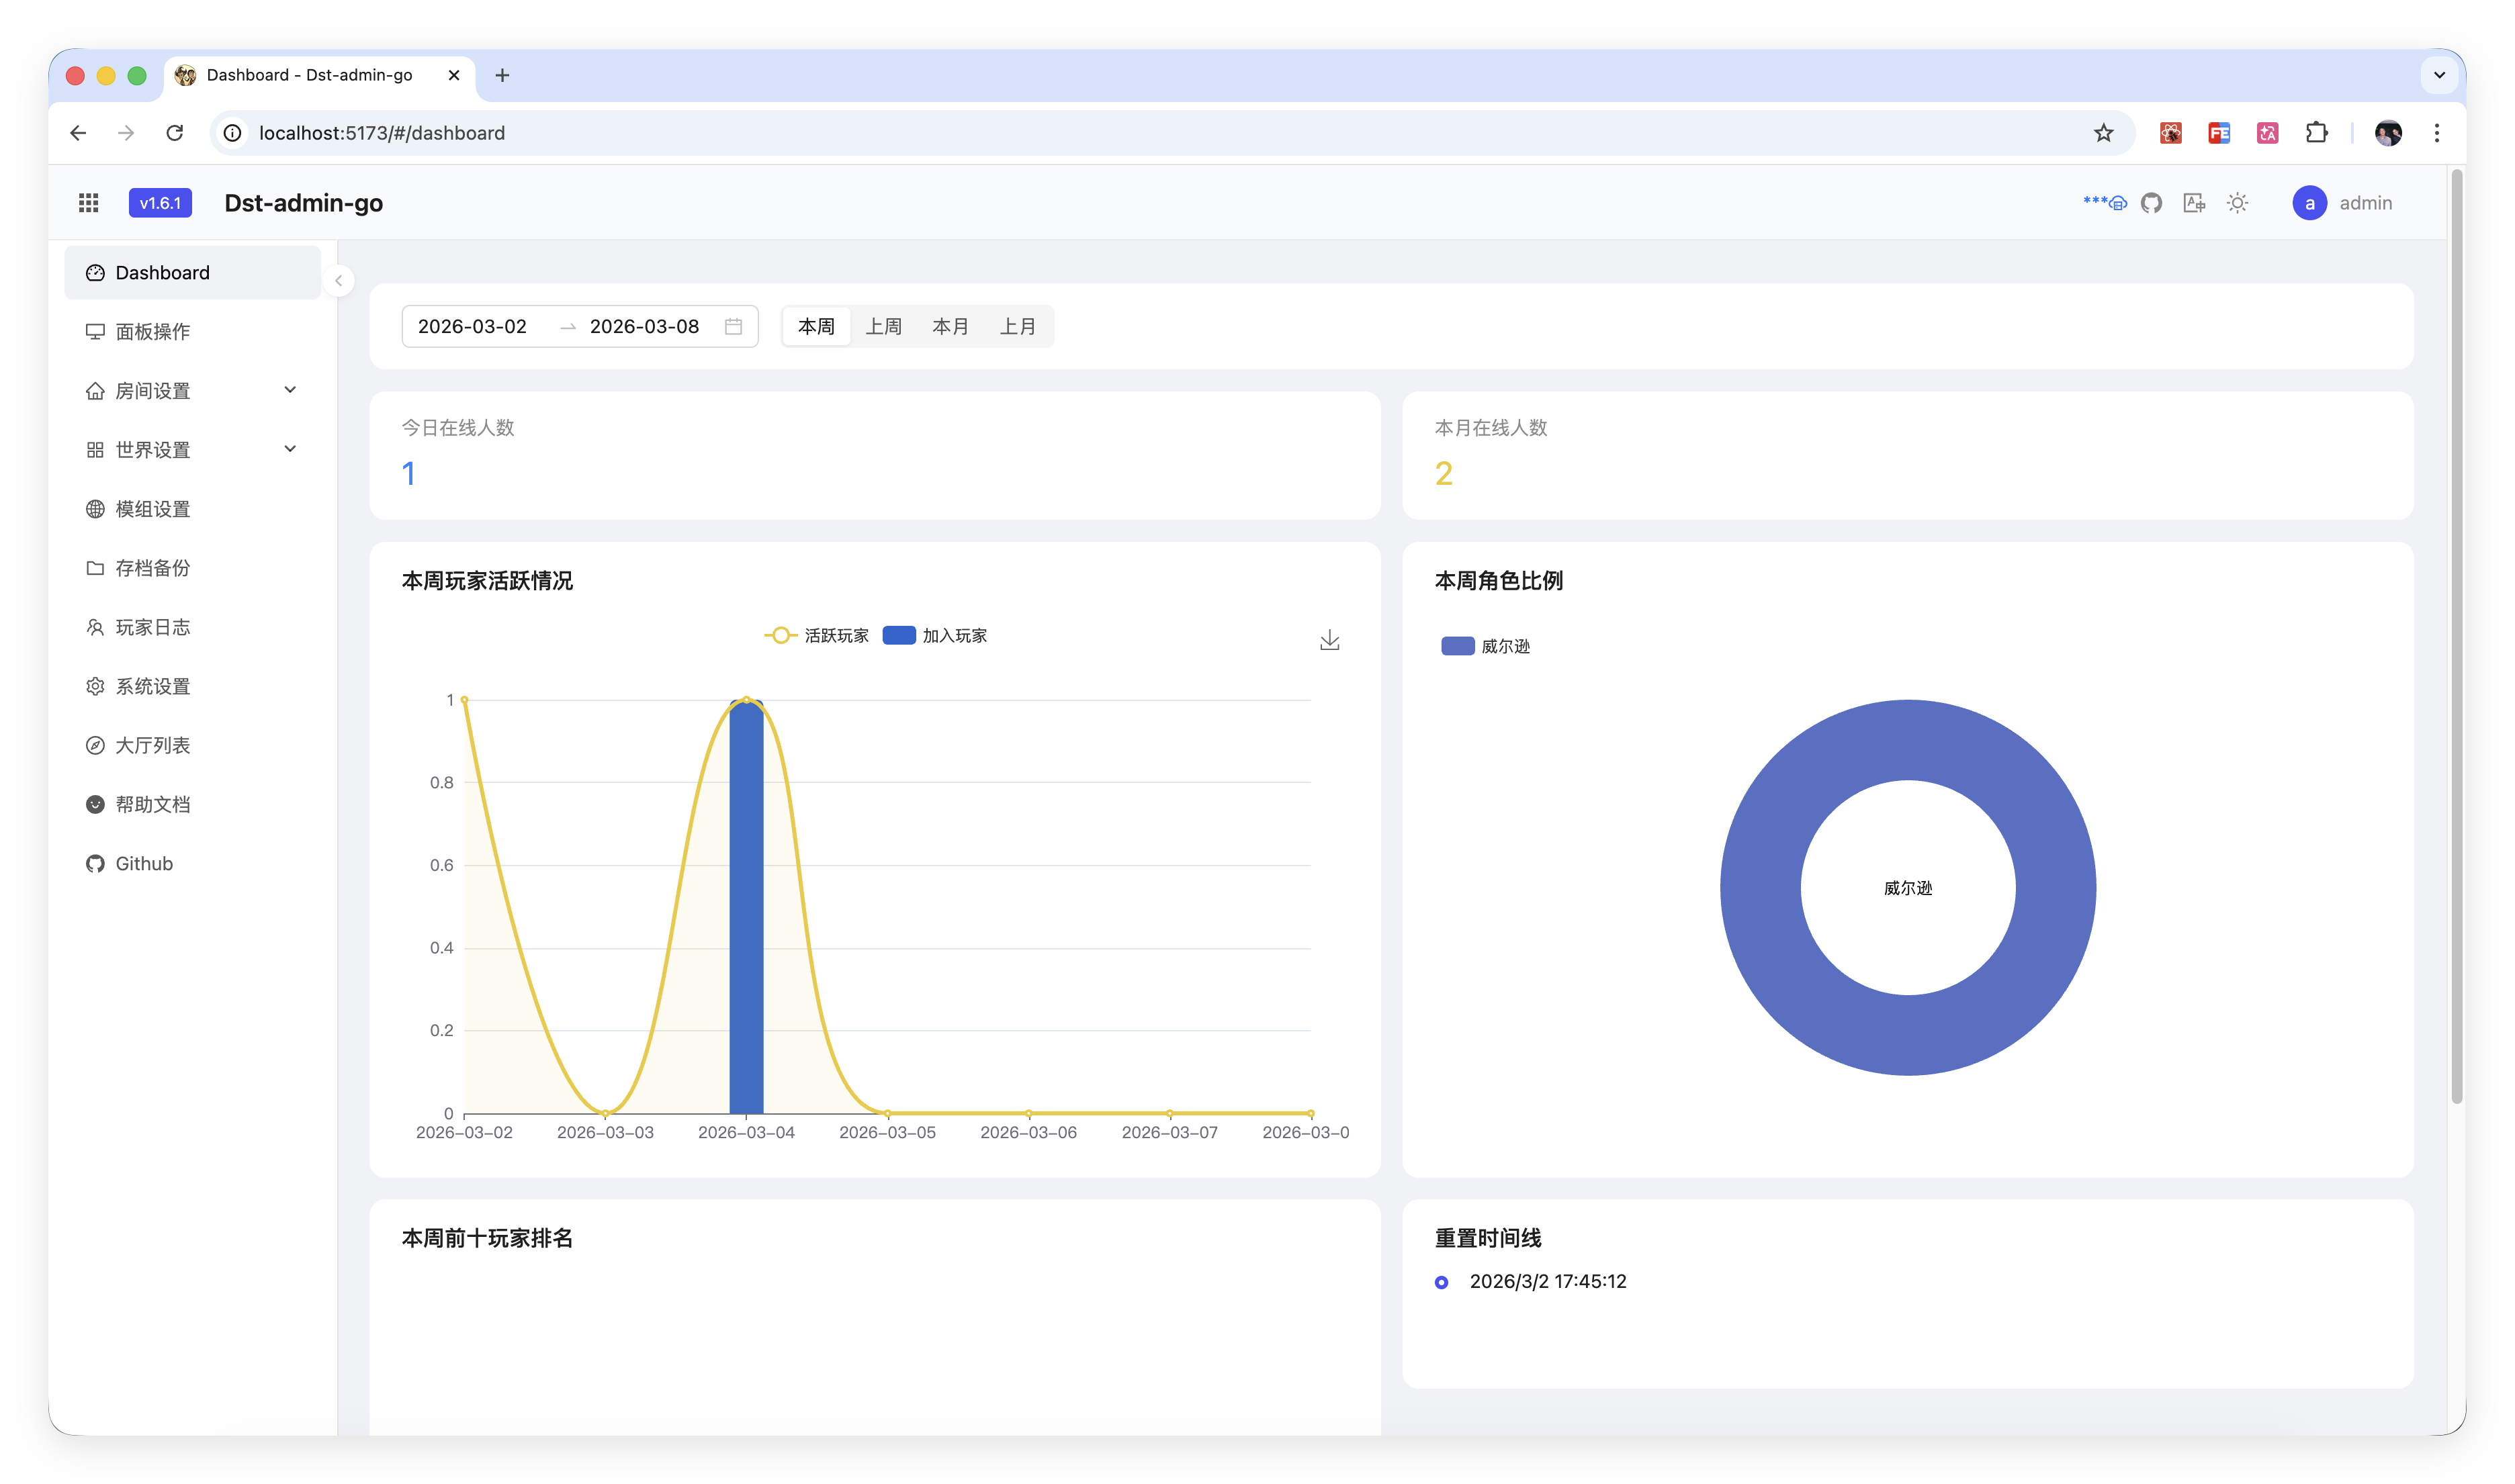Click the 系统设置 gear icon

pos(95,686)
